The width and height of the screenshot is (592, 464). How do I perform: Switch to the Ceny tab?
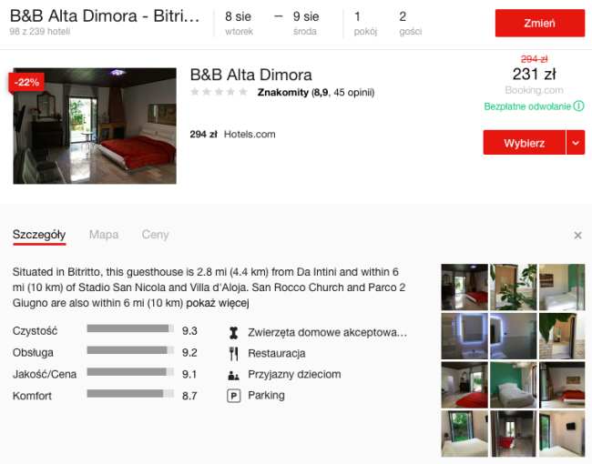click(x=155, y=235)
